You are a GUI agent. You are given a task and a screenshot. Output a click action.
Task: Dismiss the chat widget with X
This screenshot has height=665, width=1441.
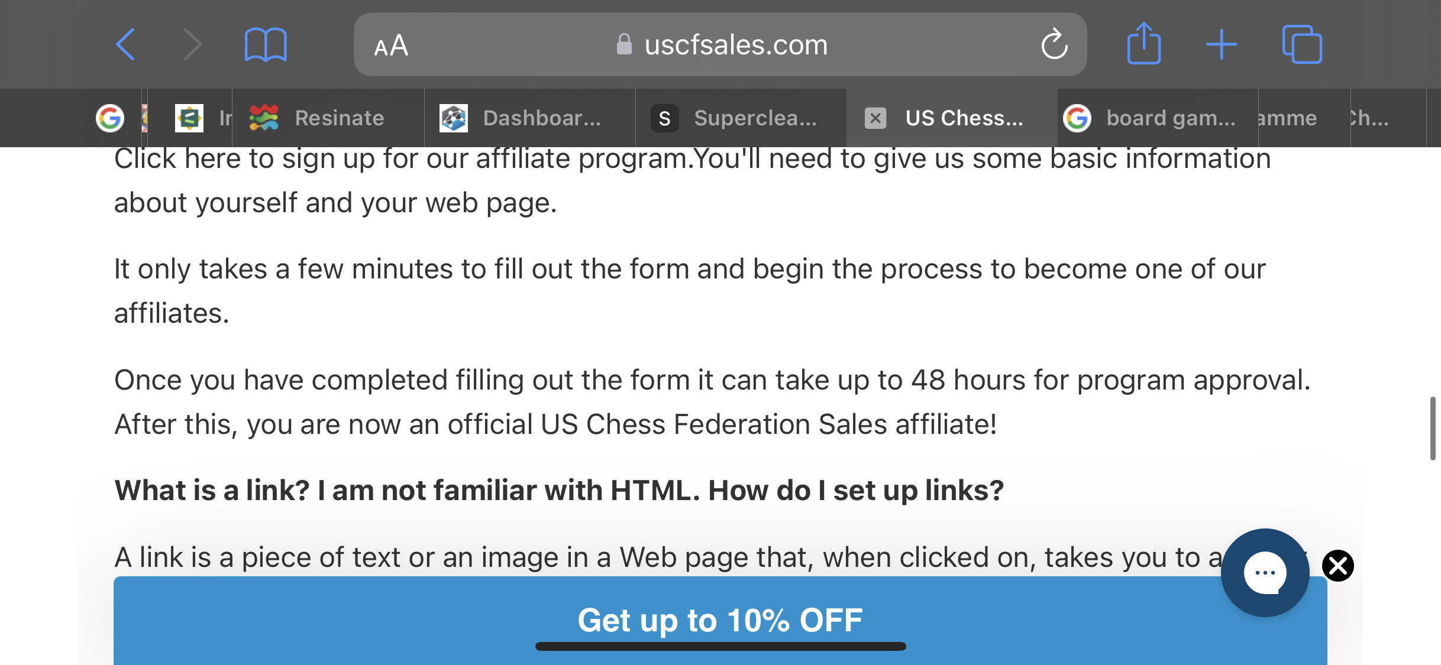click(x=1338, y=566)
